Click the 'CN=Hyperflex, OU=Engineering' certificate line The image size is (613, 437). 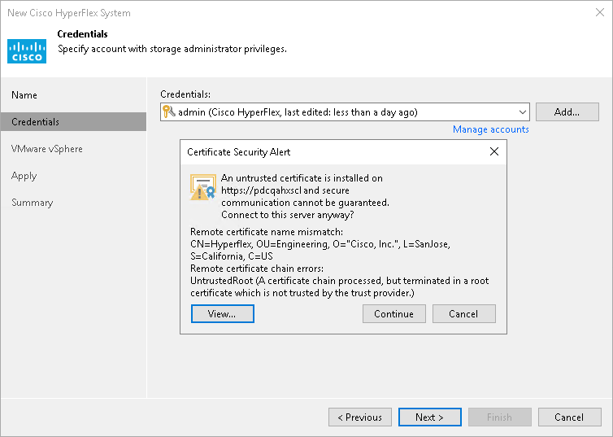pos(320,244)
